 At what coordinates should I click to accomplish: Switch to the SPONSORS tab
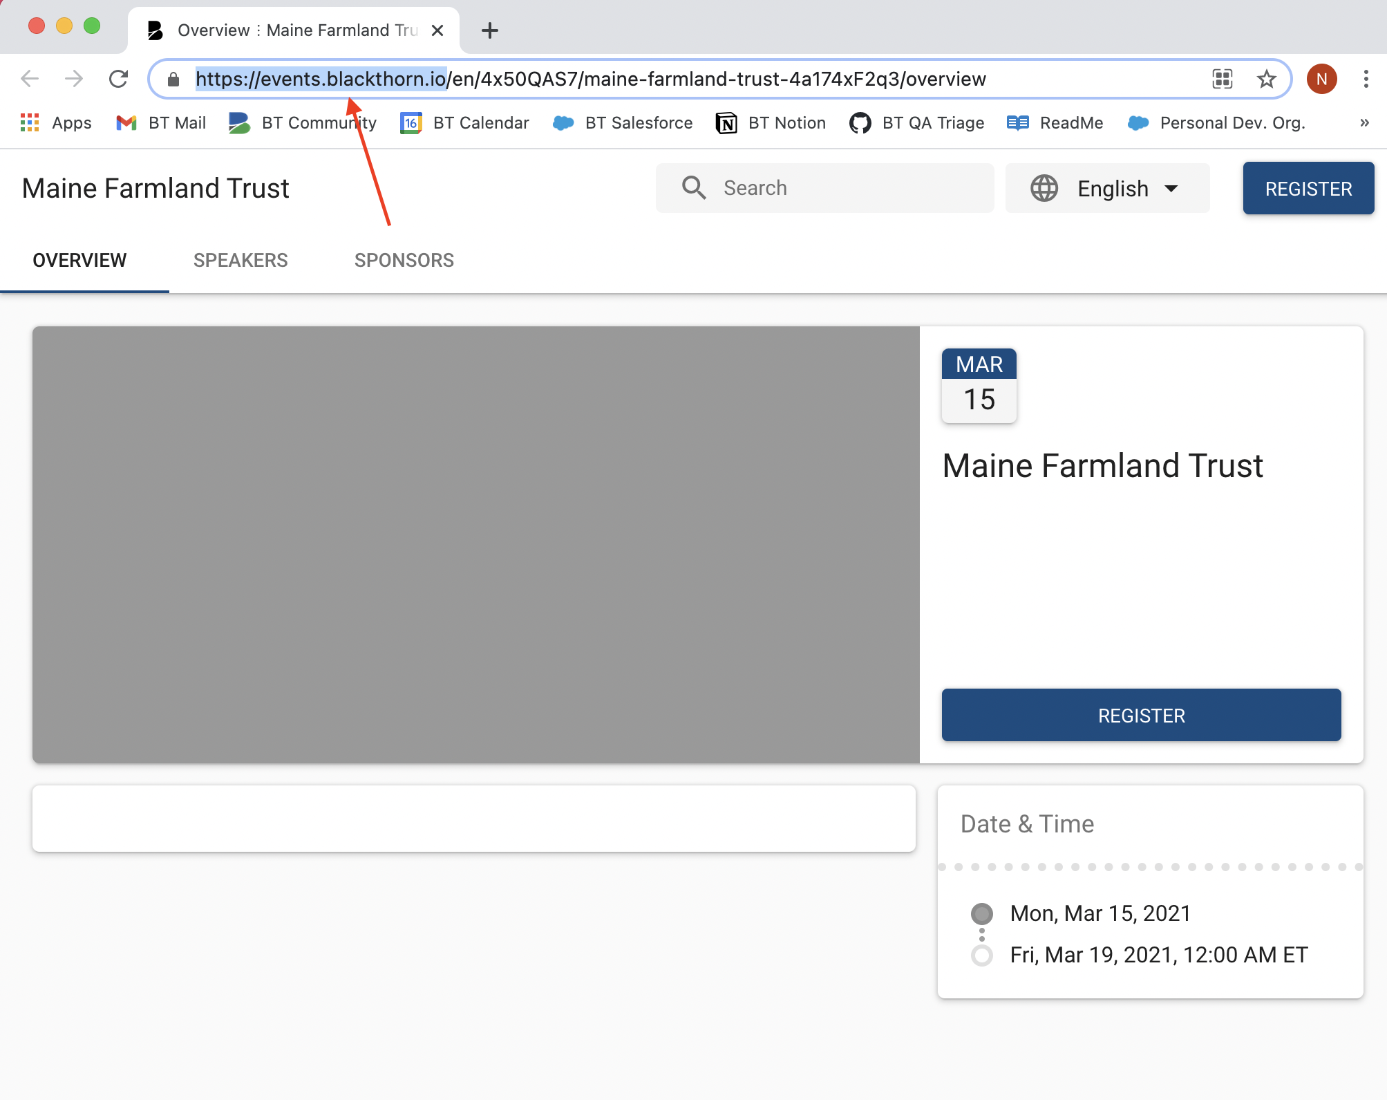404,261
